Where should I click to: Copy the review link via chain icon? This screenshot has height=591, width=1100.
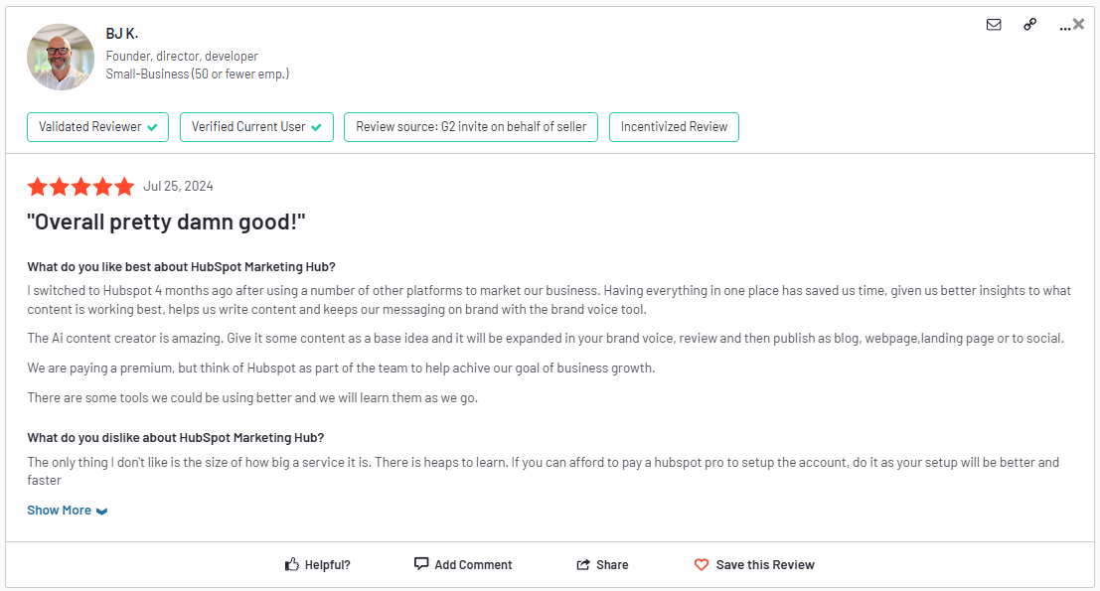(1029, 25)
